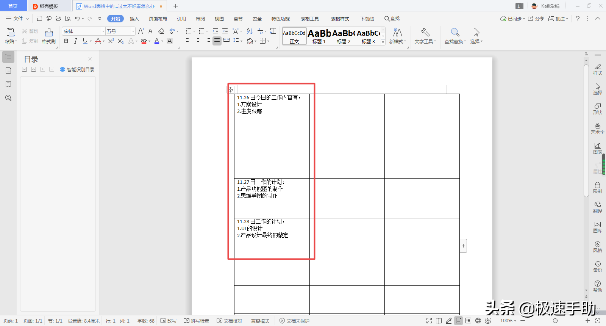This screenshot has width=606, height=326.
Task: Toggle bold formatting
Action: pyautogui.click(x=66, y=41)
